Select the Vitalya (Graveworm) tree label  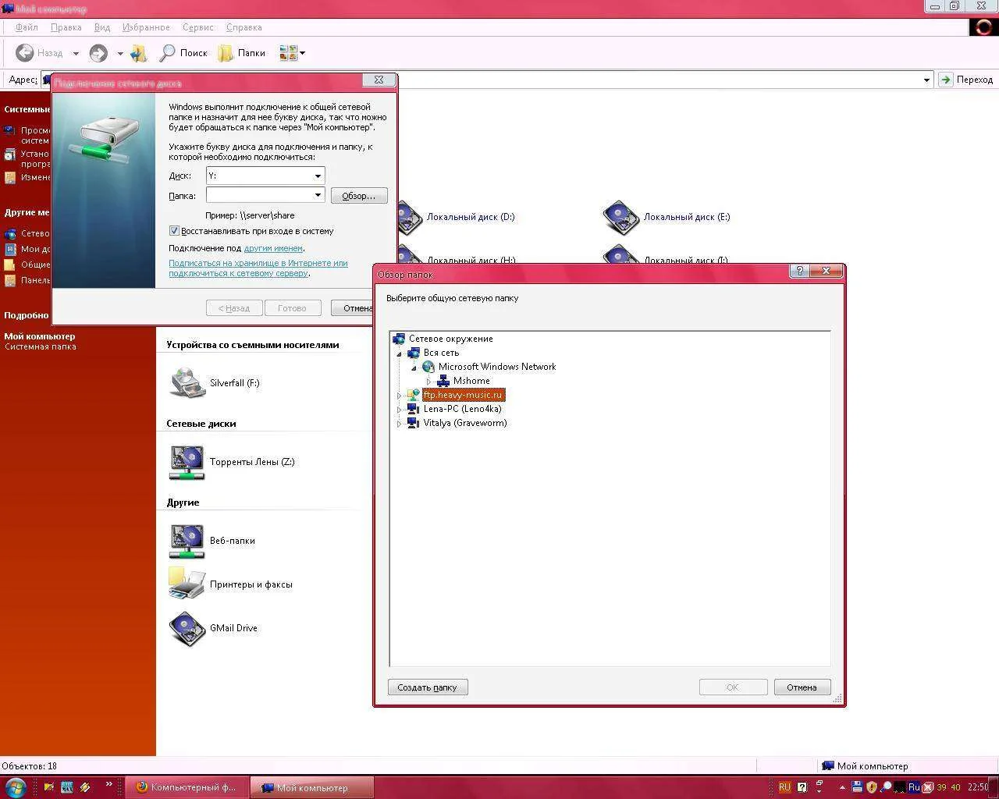point(465,423)
